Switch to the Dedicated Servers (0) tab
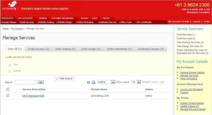 [x=151, y=49]
